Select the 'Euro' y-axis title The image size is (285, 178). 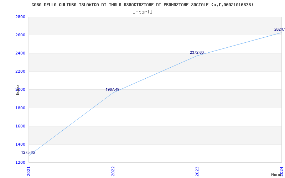click(x=17, y=90)
